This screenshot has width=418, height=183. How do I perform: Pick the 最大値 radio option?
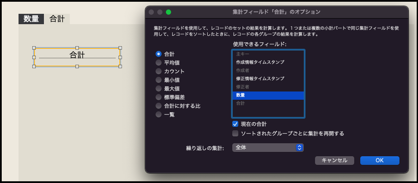(x=159, y=88)
